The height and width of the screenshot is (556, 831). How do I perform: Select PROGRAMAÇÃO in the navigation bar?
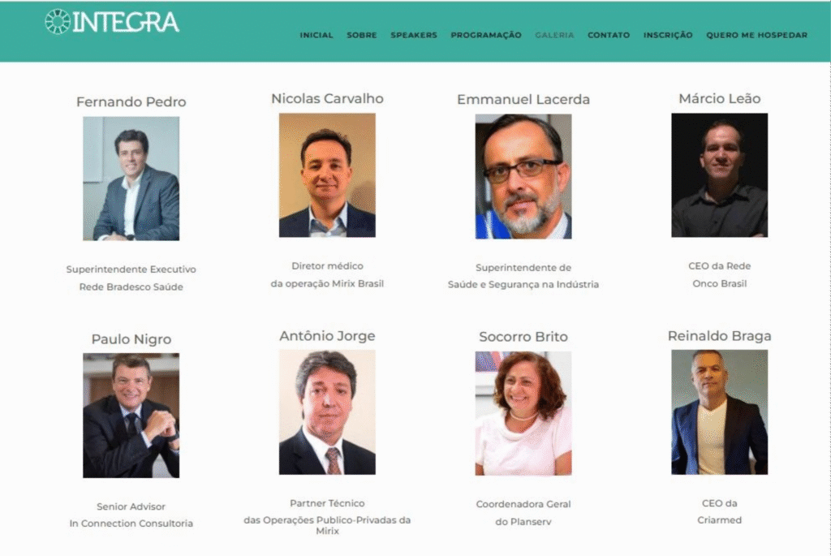[486, 35]
